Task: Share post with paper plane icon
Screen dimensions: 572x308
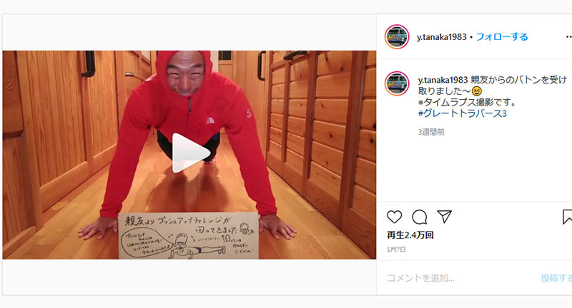Action: coord(444,216)
